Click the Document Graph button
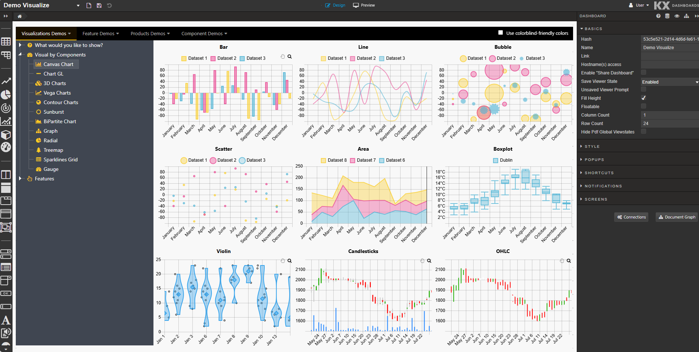Image resolution: width=699 pixels, height=352 pixels. click(677, 217)
